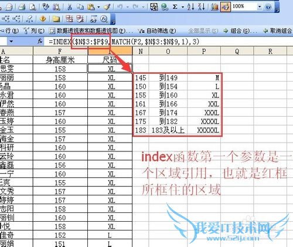293x247 pixels.
Task: Select column P header
Action: [204, 51]
